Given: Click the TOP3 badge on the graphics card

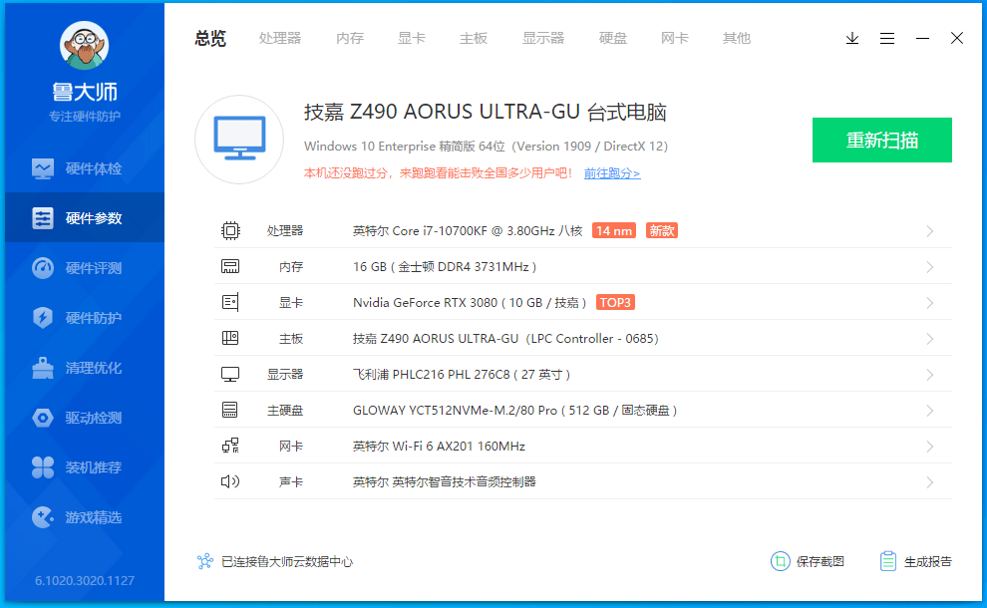Looking at the screenshot, I should 615,302.
